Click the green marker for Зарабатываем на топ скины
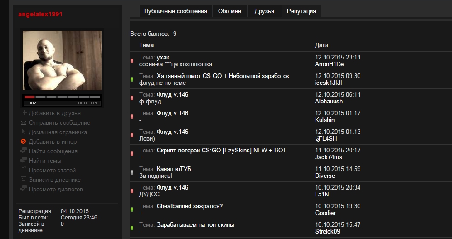452x239 pixels. [x=132, y=228]
